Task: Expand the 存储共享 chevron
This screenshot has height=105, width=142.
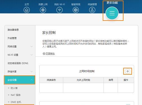Action: pyautogui.click(x=32, y=72)
